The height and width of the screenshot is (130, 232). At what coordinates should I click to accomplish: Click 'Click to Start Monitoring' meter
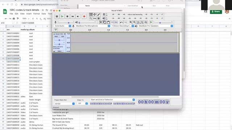[135, 14]
